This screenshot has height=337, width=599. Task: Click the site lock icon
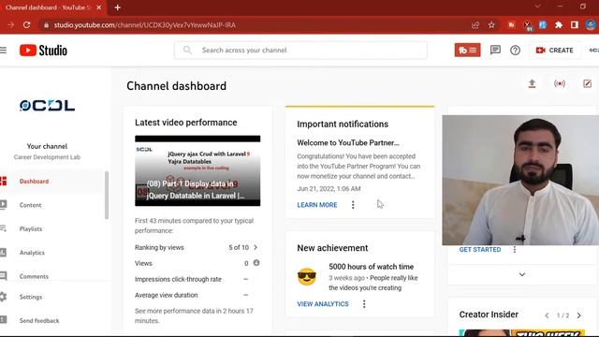pyautogui.click(x=46, y=25)
